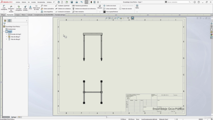Screen dimensions: 213x120
Task: Insert Símbolo de soldadura
Action: tap(63, 9)
